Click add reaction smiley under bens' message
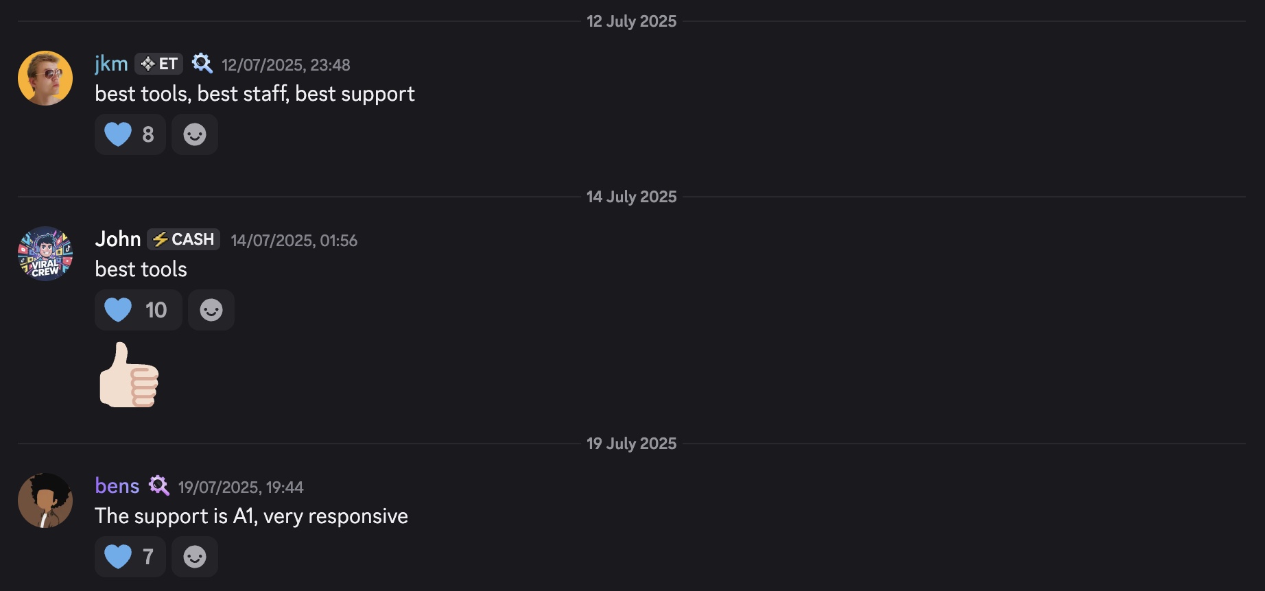1265x591 pixels. [195, 557]
